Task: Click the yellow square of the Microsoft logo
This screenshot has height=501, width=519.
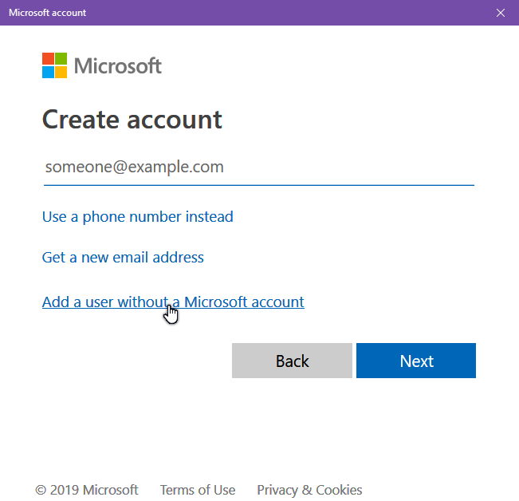Action: point(61,72)
